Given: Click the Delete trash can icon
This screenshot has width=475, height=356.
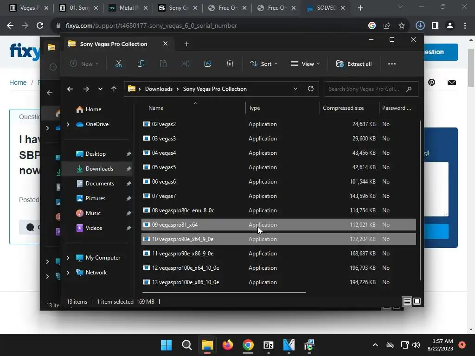Looking at the screenshot, I should point(230,64).
